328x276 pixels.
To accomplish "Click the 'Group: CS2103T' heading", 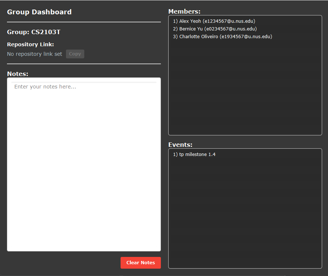I will pyautogui.click(x=34, y=32).
